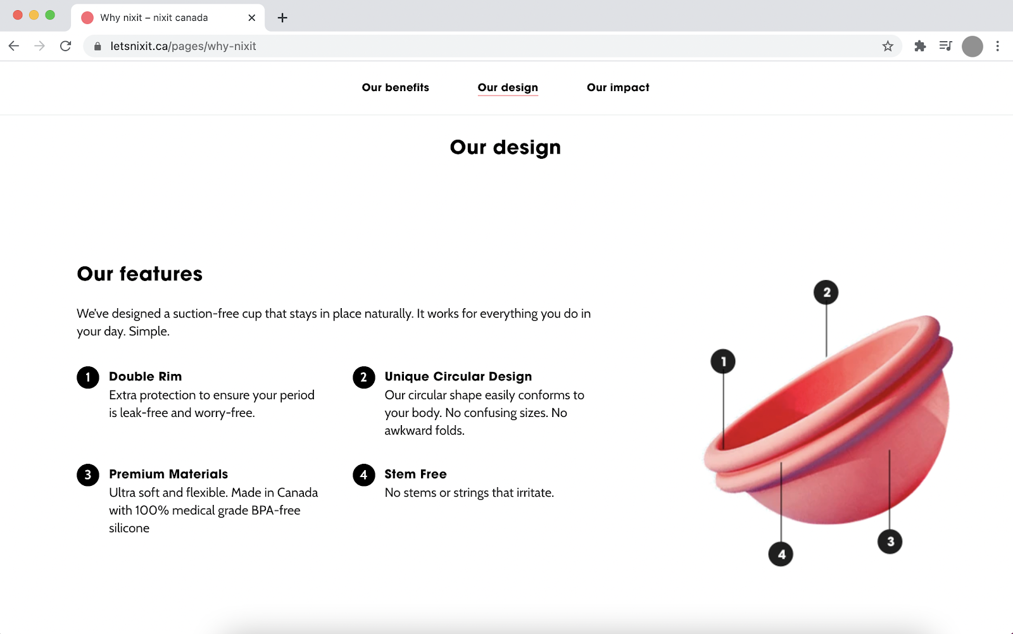Screen dimensions: 1013x634
Task: Click the 'Ultra soft and flexible' description
Action: coord(213,510)
